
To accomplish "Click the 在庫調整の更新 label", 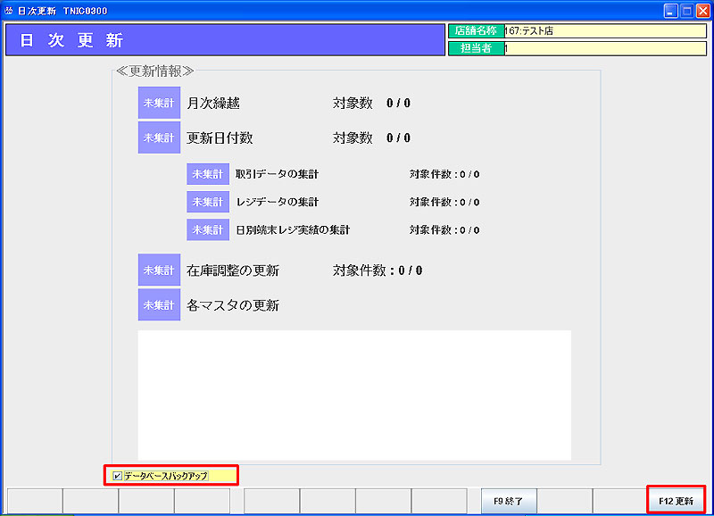I will tap(233, 270).
